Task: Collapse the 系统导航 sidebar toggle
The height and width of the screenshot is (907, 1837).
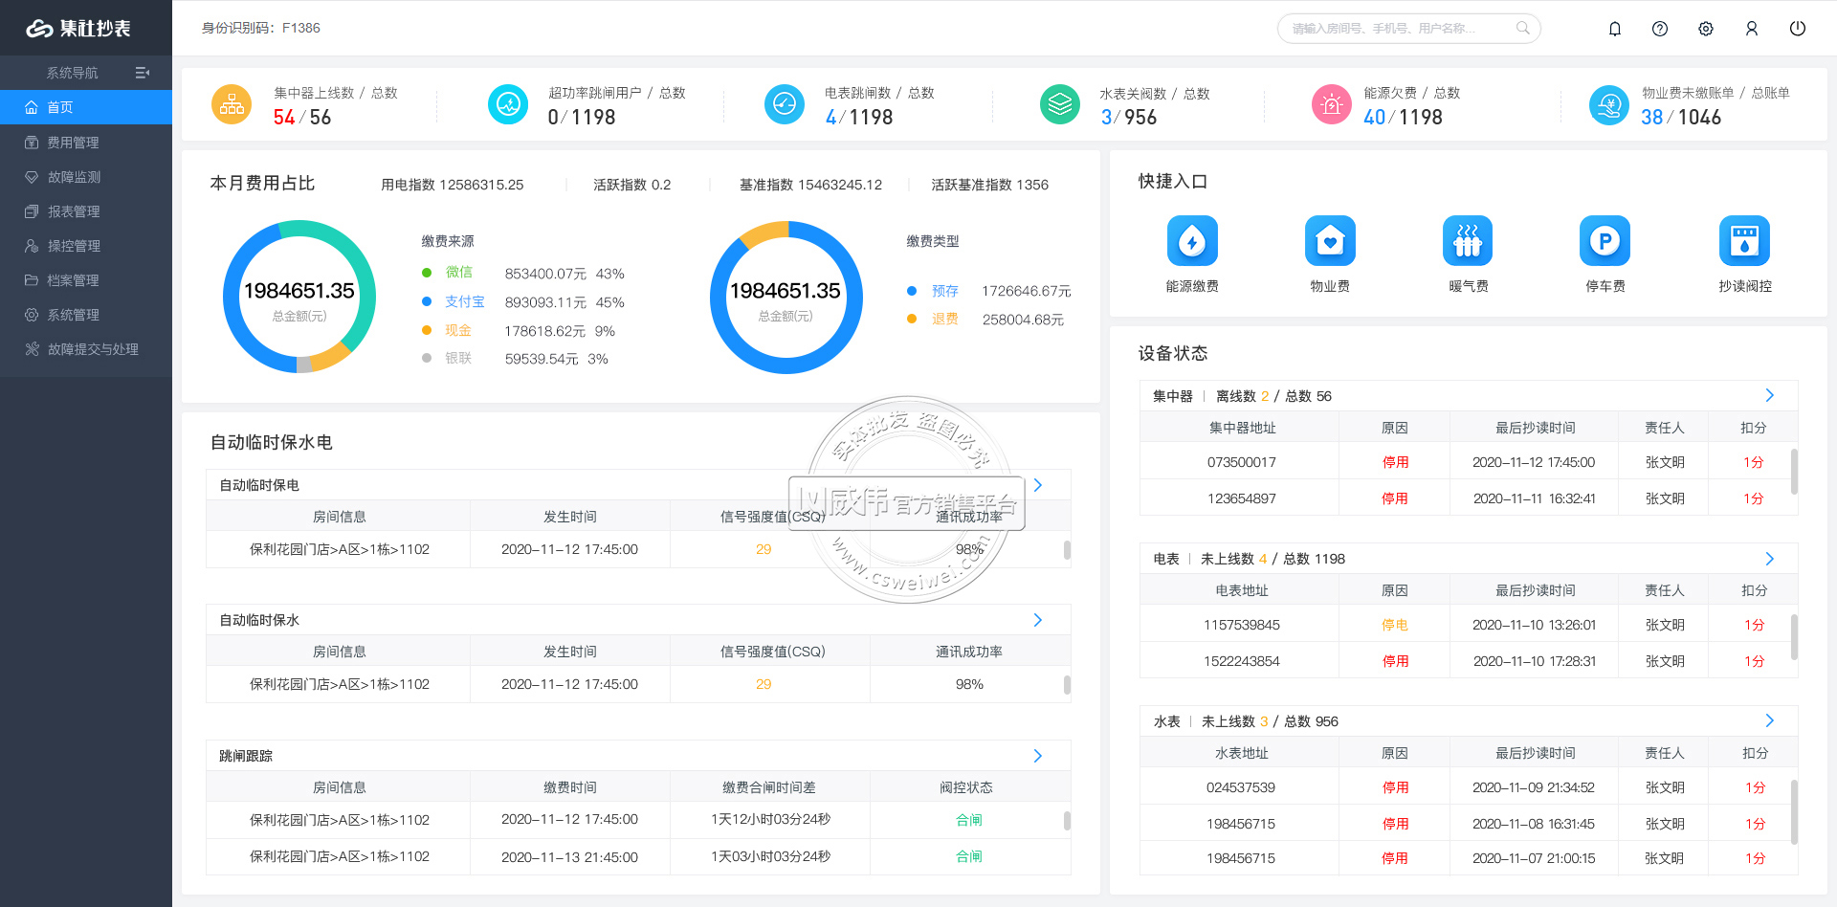Action: point(143,73)
